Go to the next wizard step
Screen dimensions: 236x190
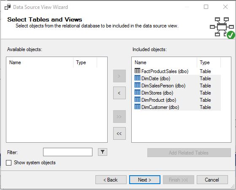[x=145, y=179]
